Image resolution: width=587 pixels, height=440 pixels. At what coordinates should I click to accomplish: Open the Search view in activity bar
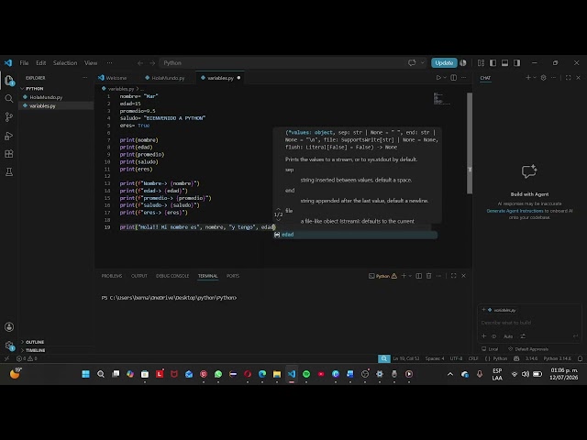tap(9, 98)
